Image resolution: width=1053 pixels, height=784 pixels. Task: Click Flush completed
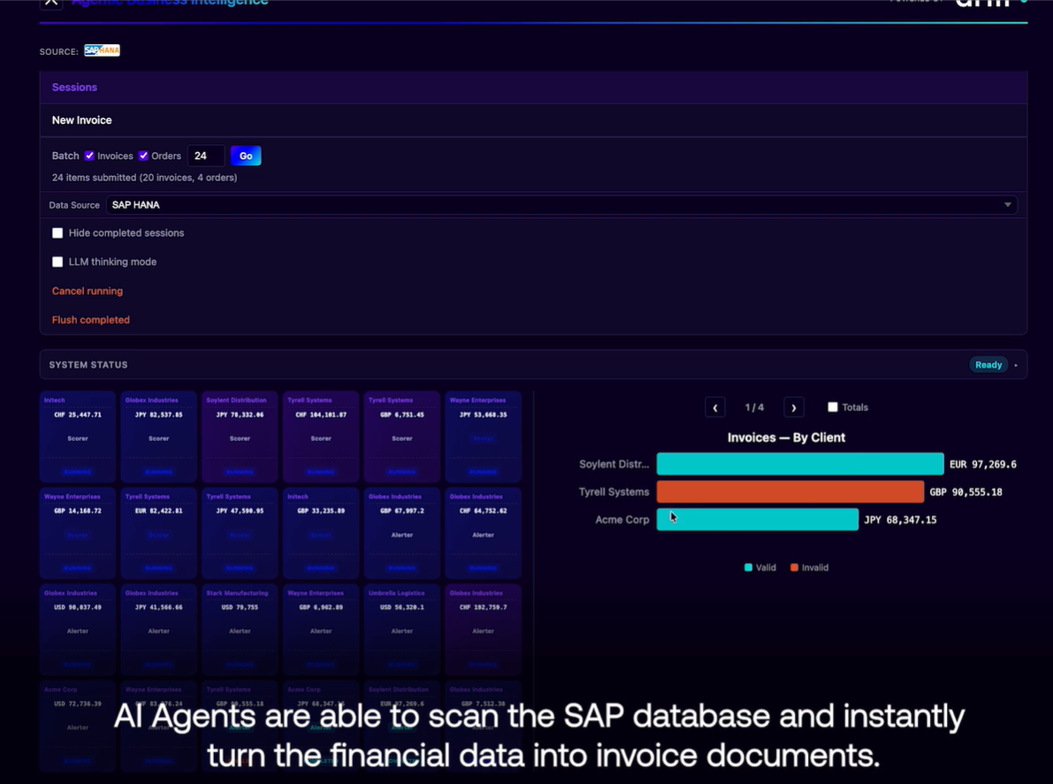(x=91, y=319)
